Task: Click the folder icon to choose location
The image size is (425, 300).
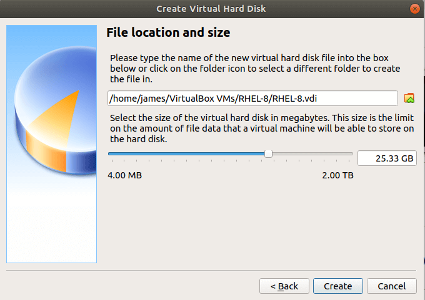Action: pos(409,98)
